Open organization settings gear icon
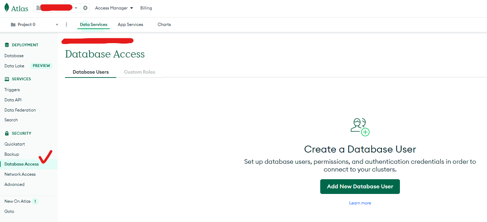 point(85,8)
